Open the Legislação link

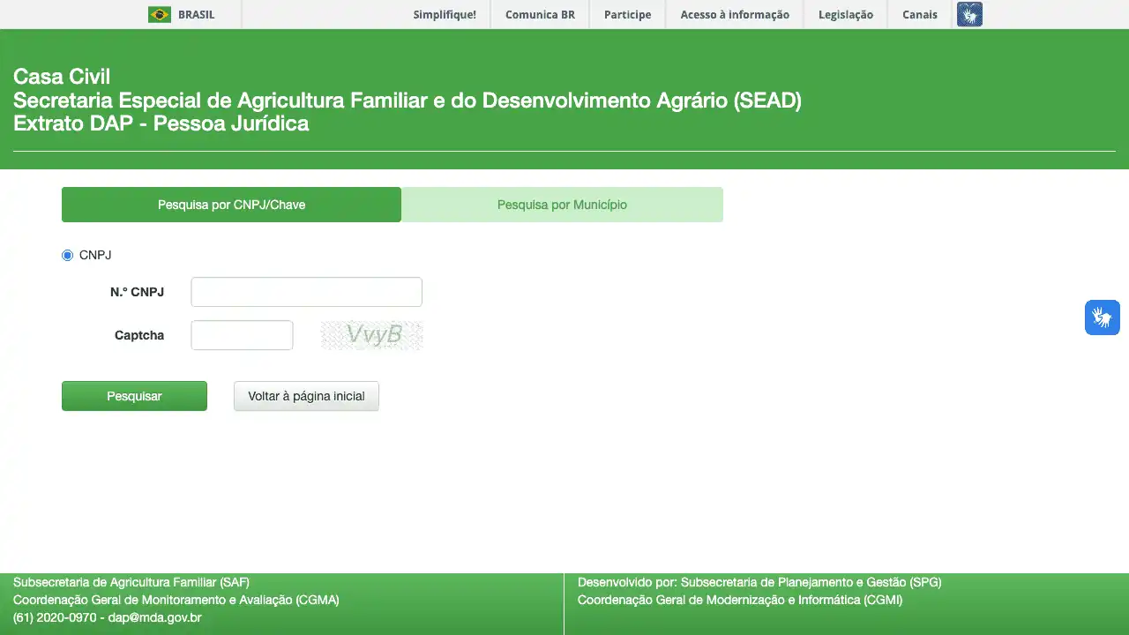845,15
